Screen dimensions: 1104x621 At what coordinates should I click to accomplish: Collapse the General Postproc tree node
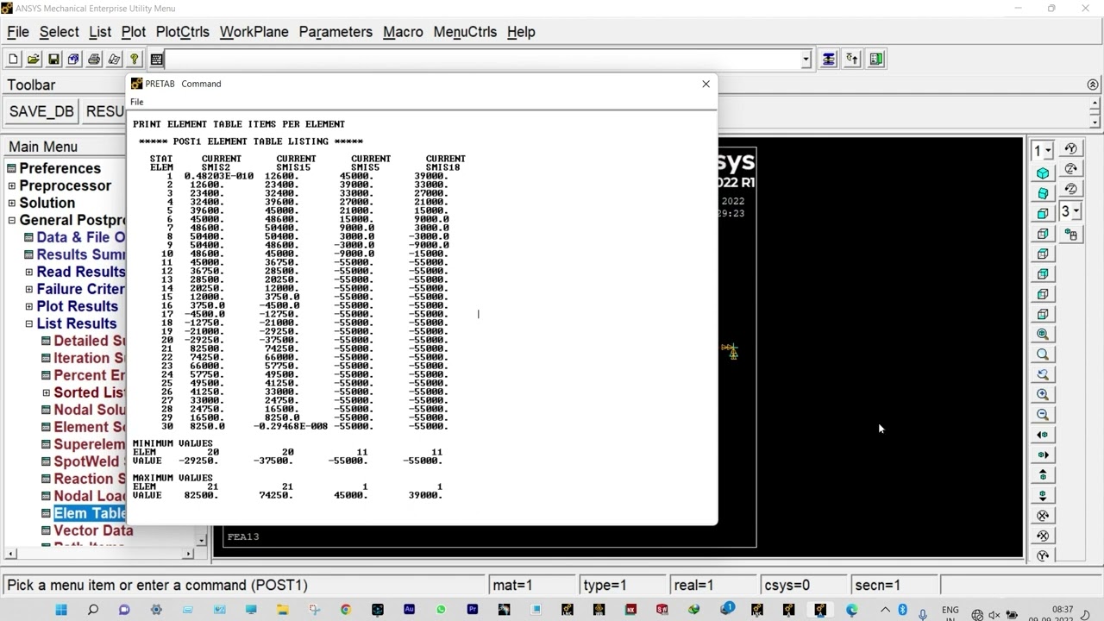(x=12, y=220)
